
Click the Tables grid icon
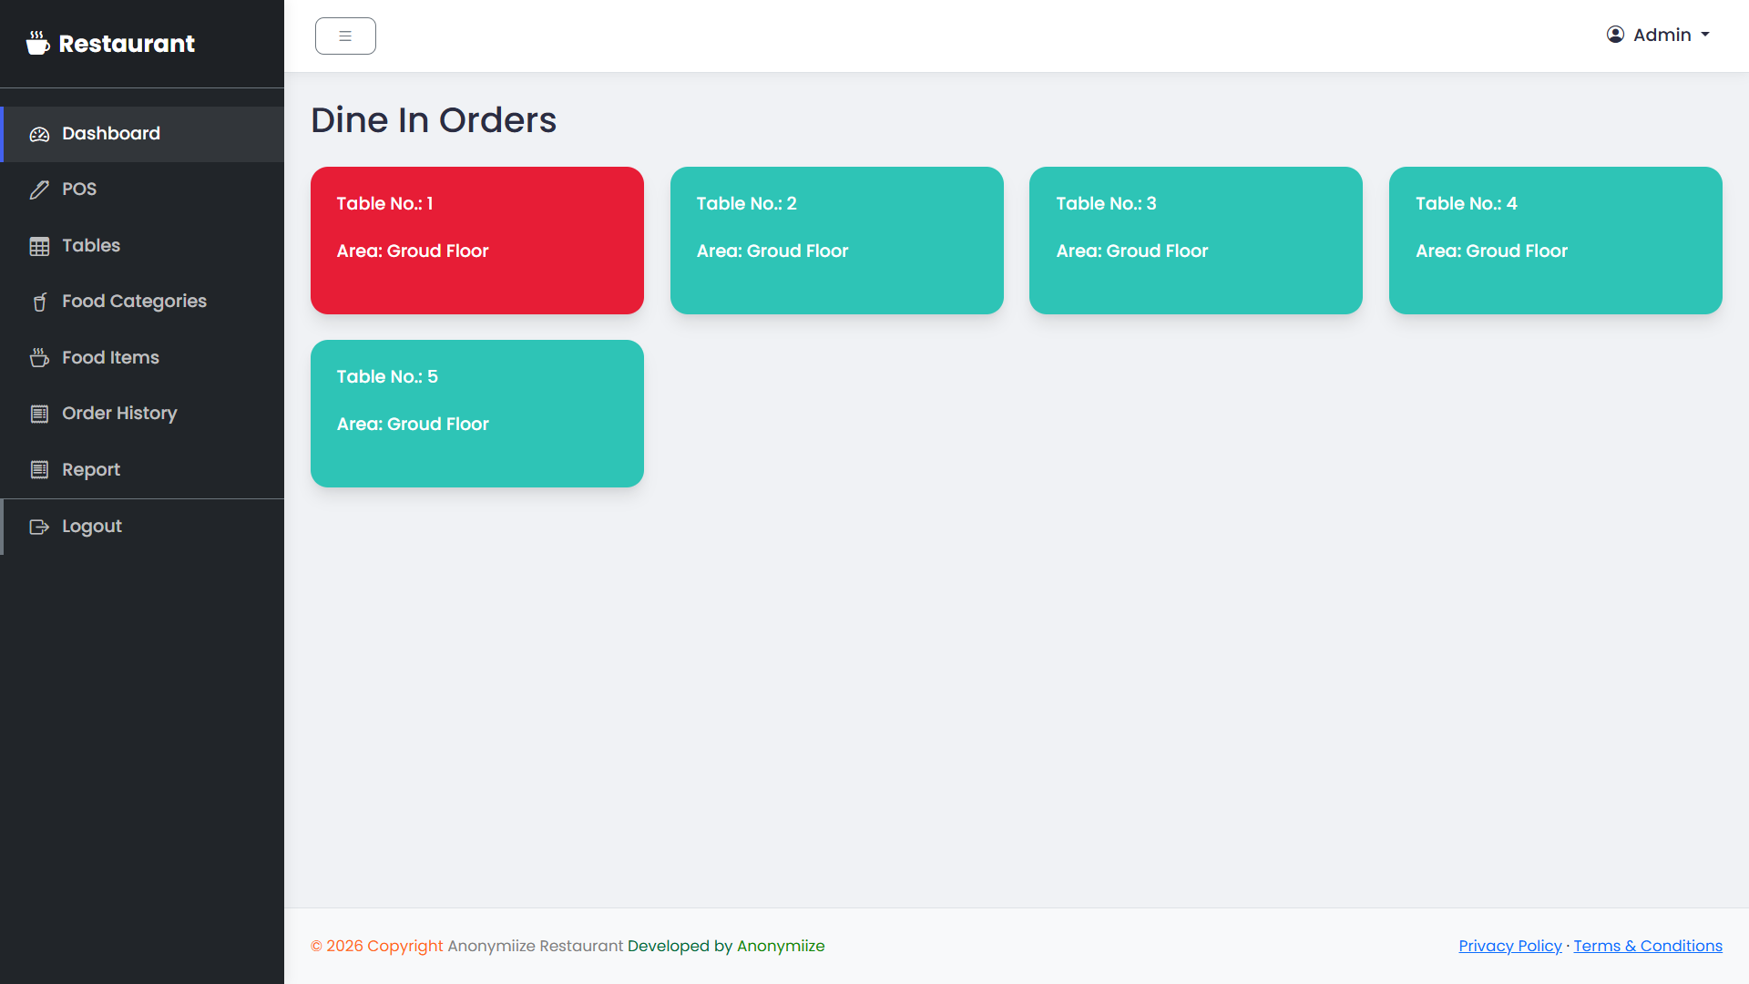pos(39,246)
